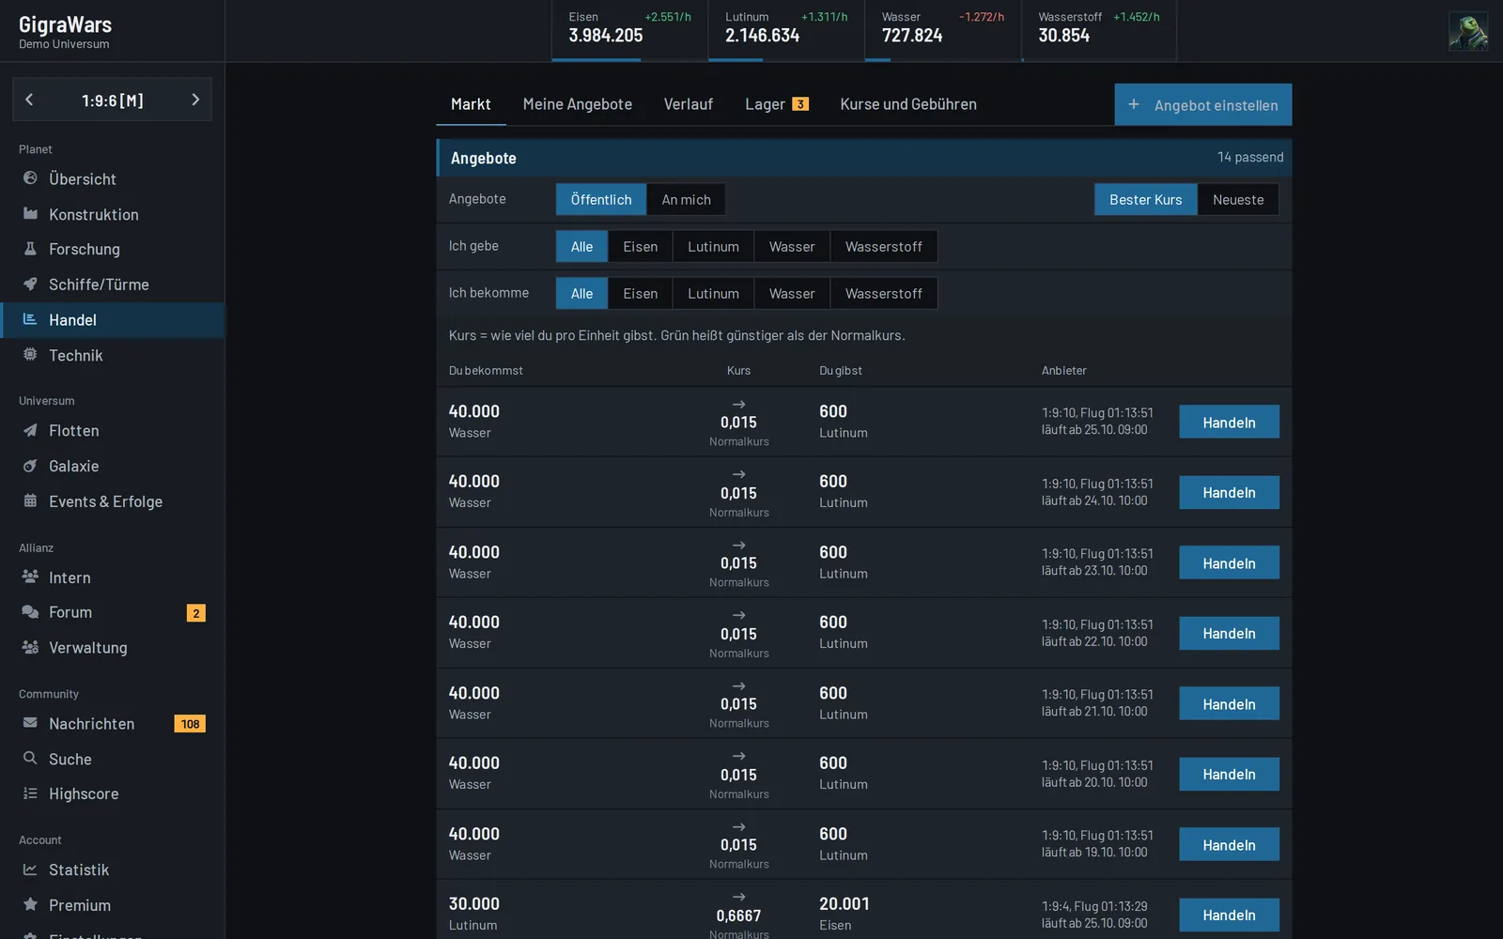The width and height of the screenshot is (1503, 939).
Task: Set Ich gebe filter to Wasser
Action: (792, 246)
